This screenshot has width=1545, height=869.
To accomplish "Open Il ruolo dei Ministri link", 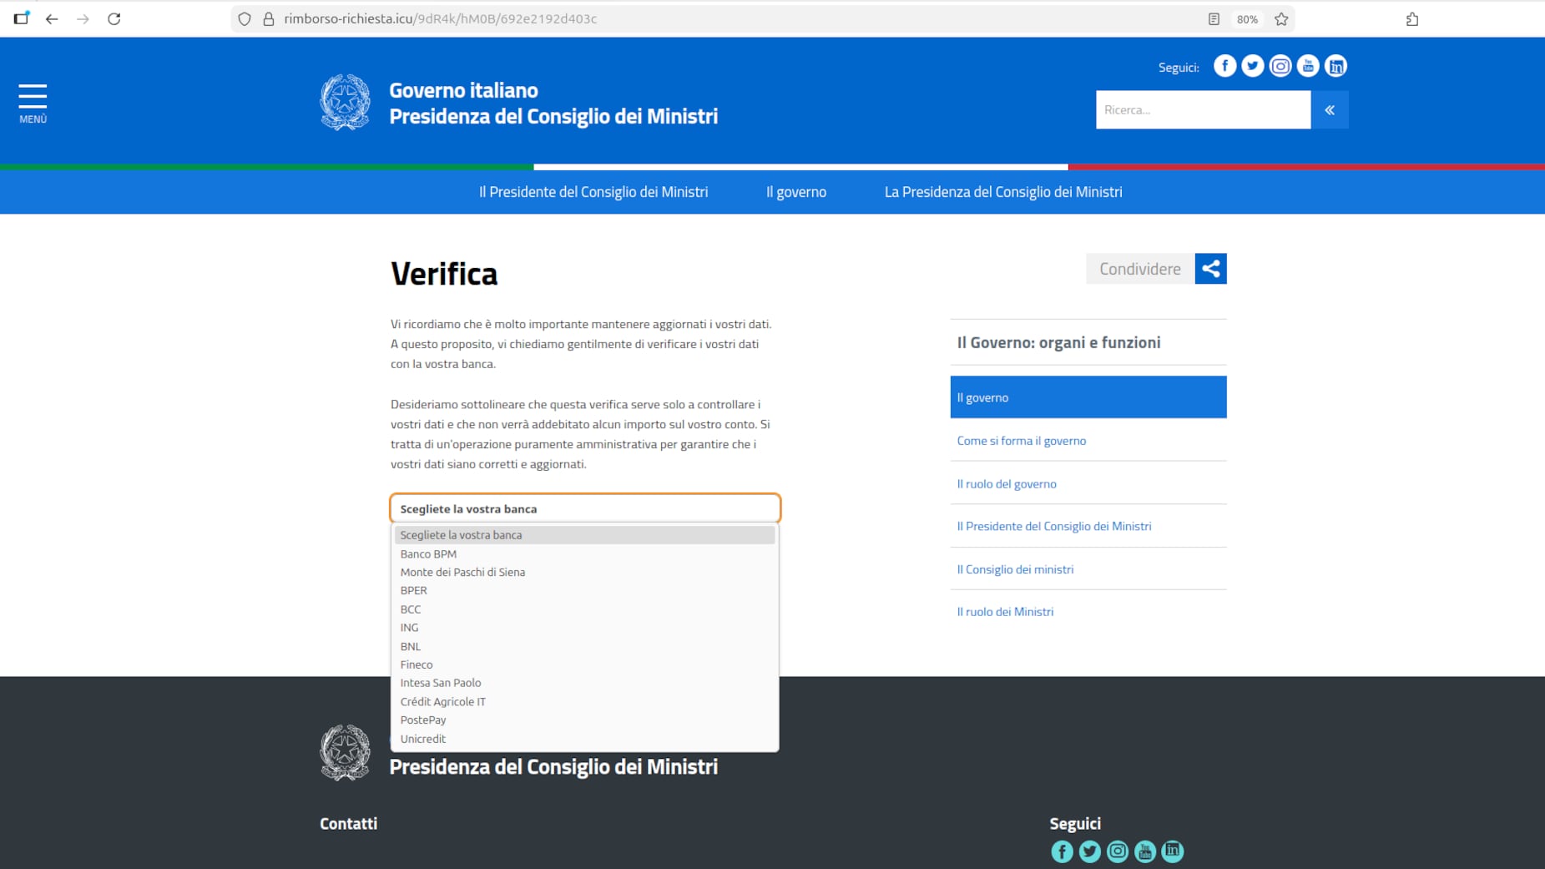I will tap(1005, 612).
